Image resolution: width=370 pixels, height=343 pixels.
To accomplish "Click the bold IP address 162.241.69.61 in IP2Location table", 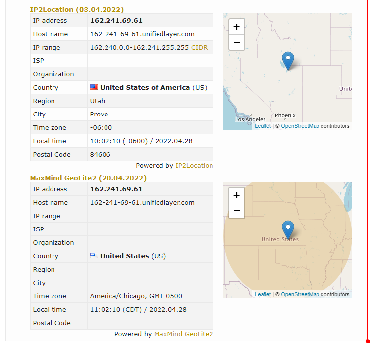I will point(116,20).
